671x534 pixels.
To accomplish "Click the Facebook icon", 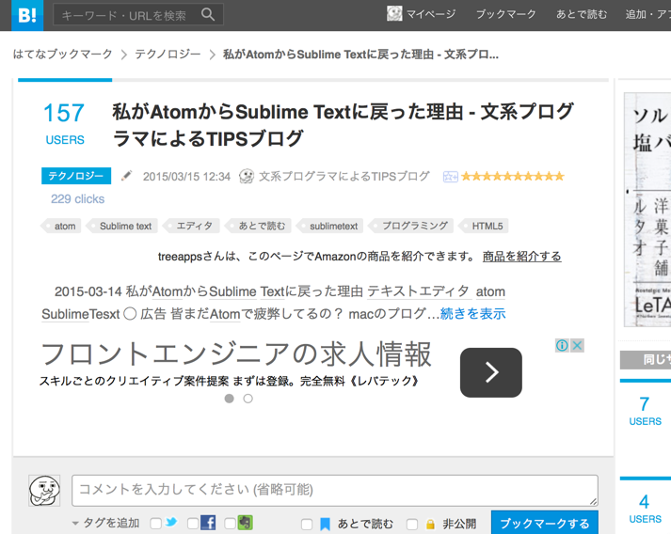I will tap(208, 523).
